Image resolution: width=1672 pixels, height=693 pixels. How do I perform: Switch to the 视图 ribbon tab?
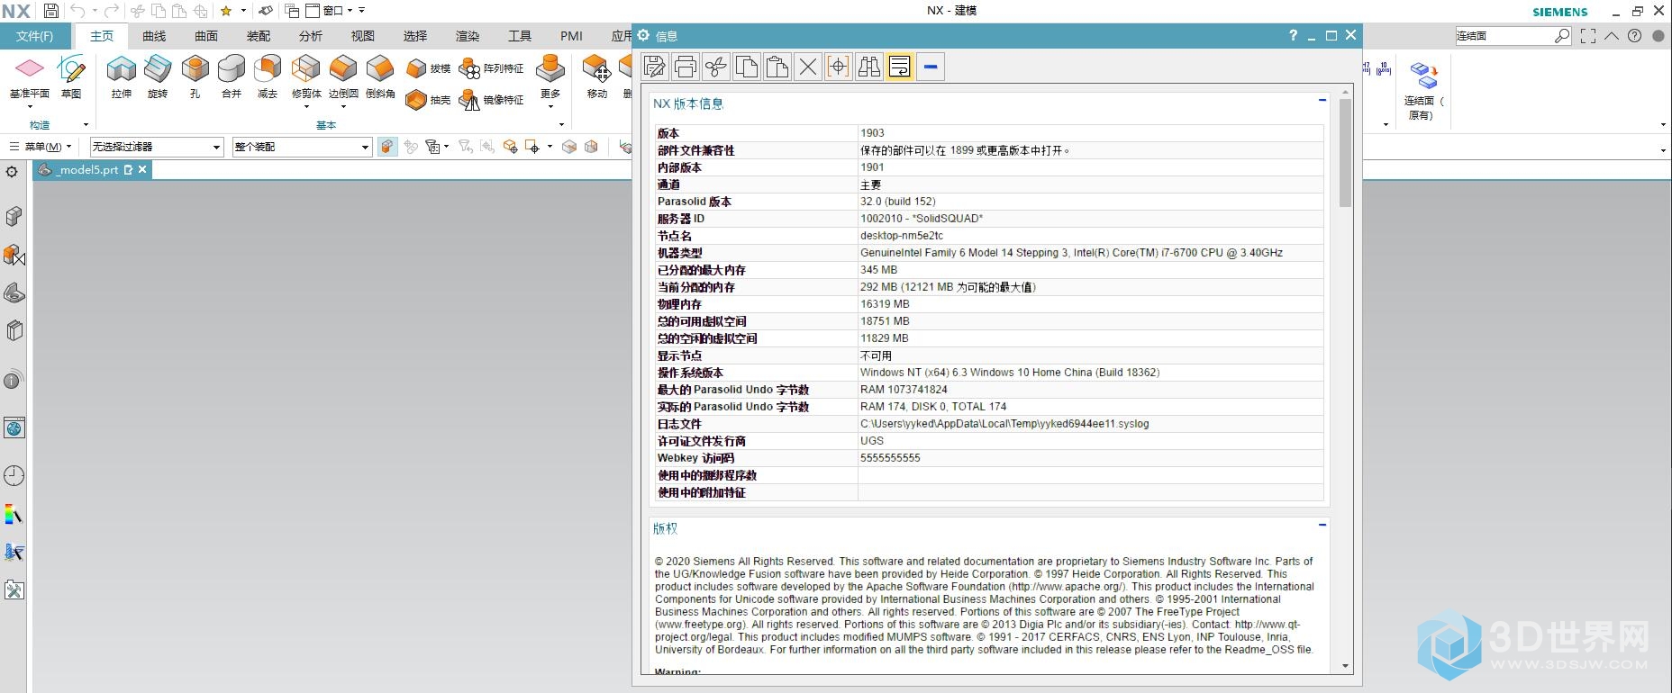coord(363,36)
